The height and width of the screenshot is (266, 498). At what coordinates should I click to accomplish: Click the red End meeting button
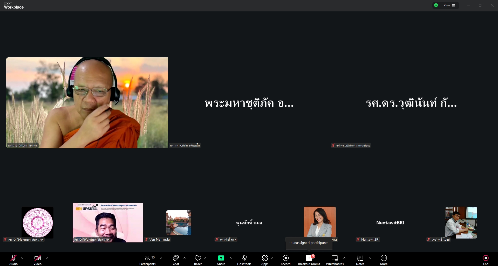coord(486,260)
